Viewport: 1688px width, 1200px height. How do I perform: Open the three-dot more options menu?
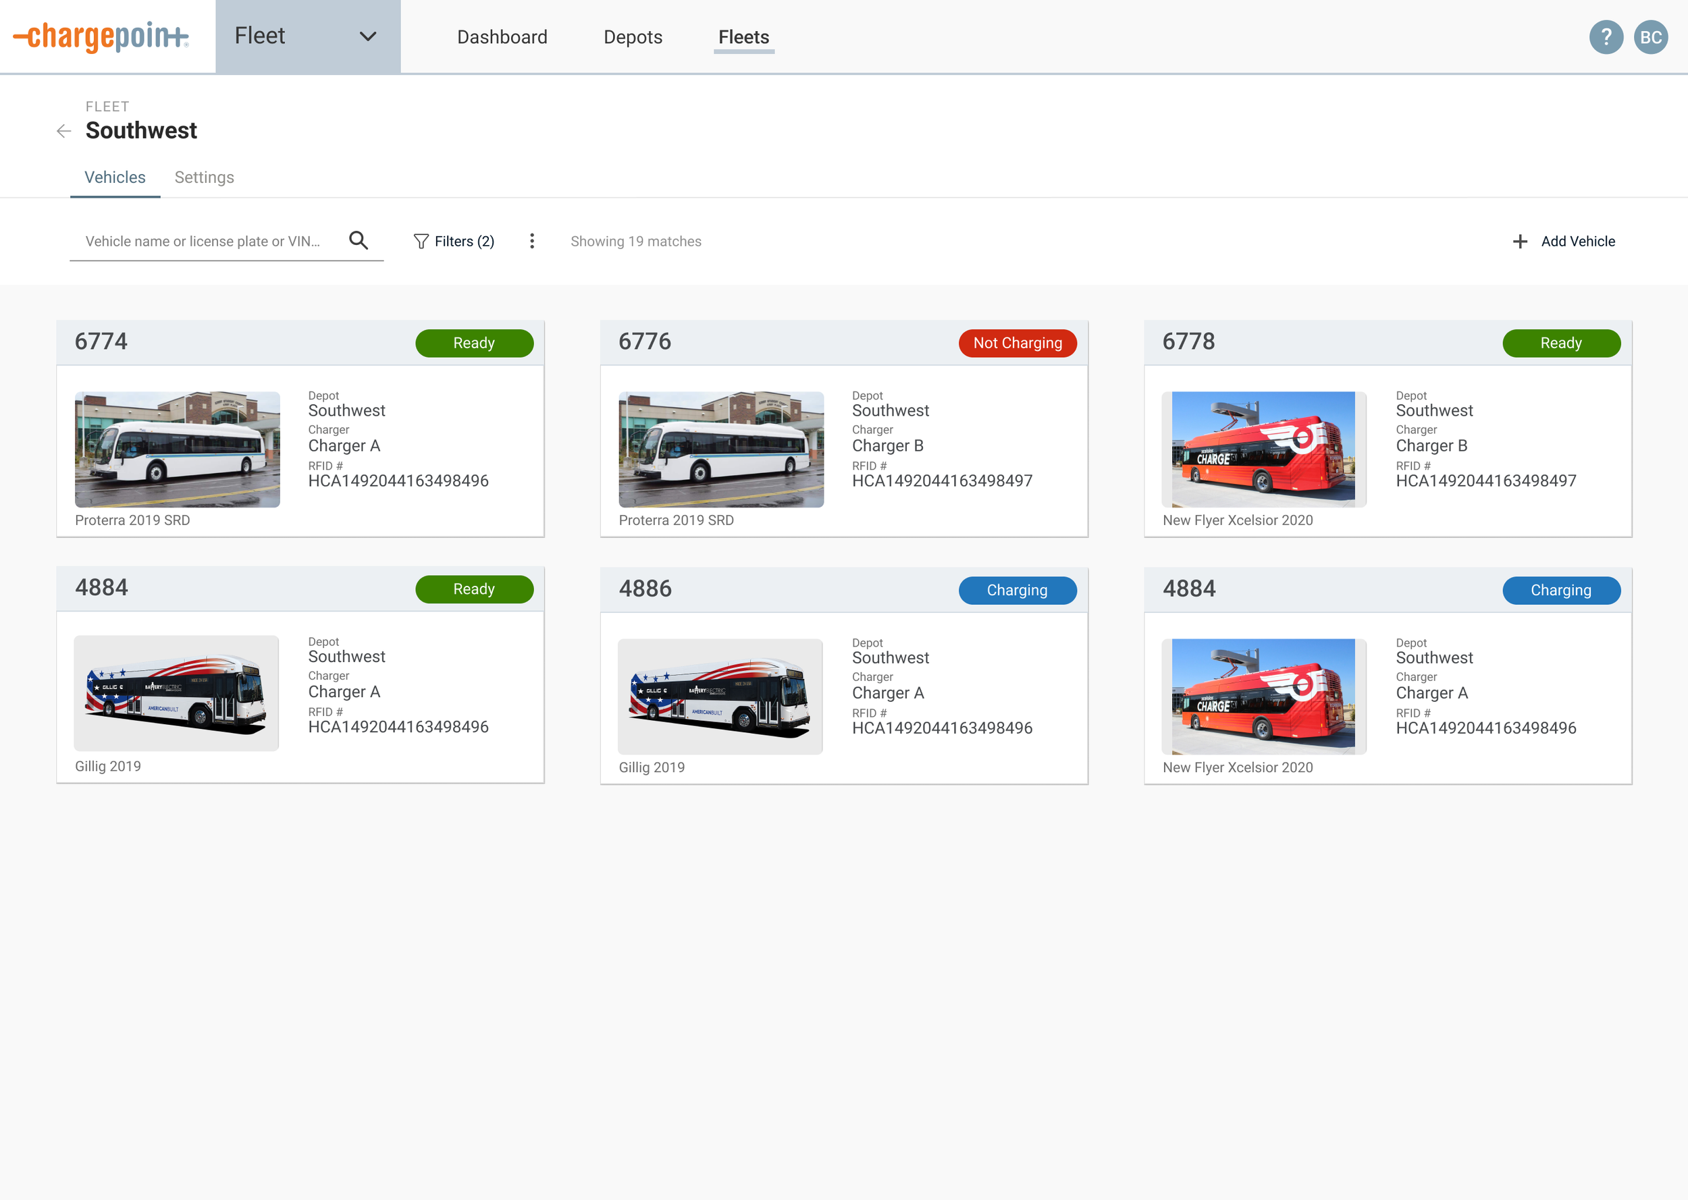point(532,241)
